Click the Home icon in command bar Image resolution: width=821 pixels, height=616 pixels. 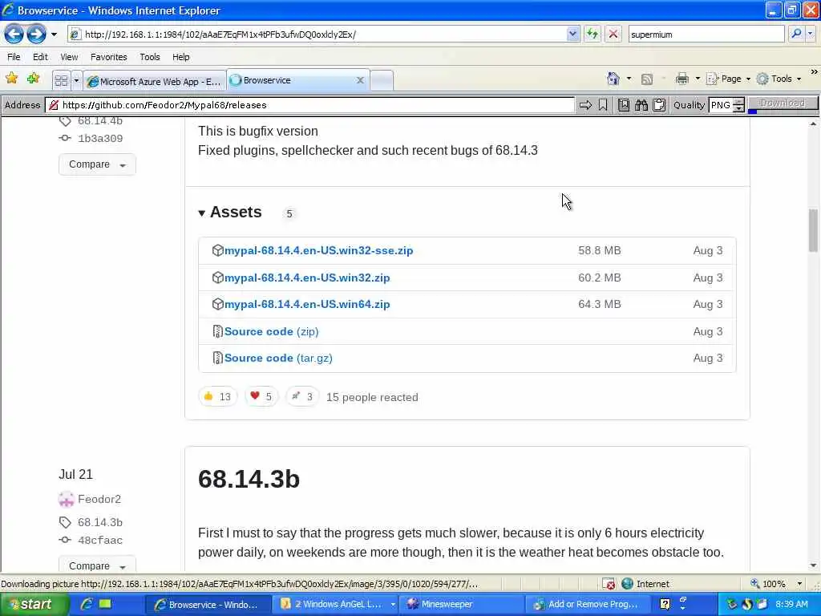click(613, 79)
